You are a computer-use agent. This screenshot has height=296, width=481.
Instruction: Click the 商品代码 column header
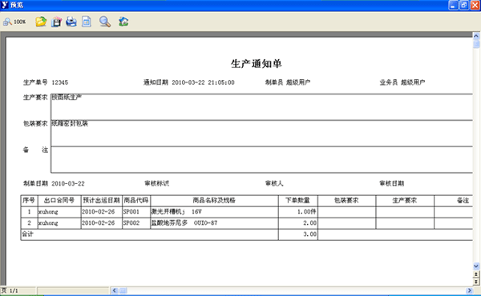pos(136,201)
